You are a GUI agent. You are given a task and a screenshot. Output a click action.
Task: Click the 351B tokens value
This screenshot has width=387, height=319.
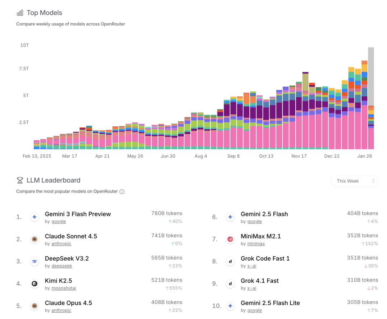363,258
